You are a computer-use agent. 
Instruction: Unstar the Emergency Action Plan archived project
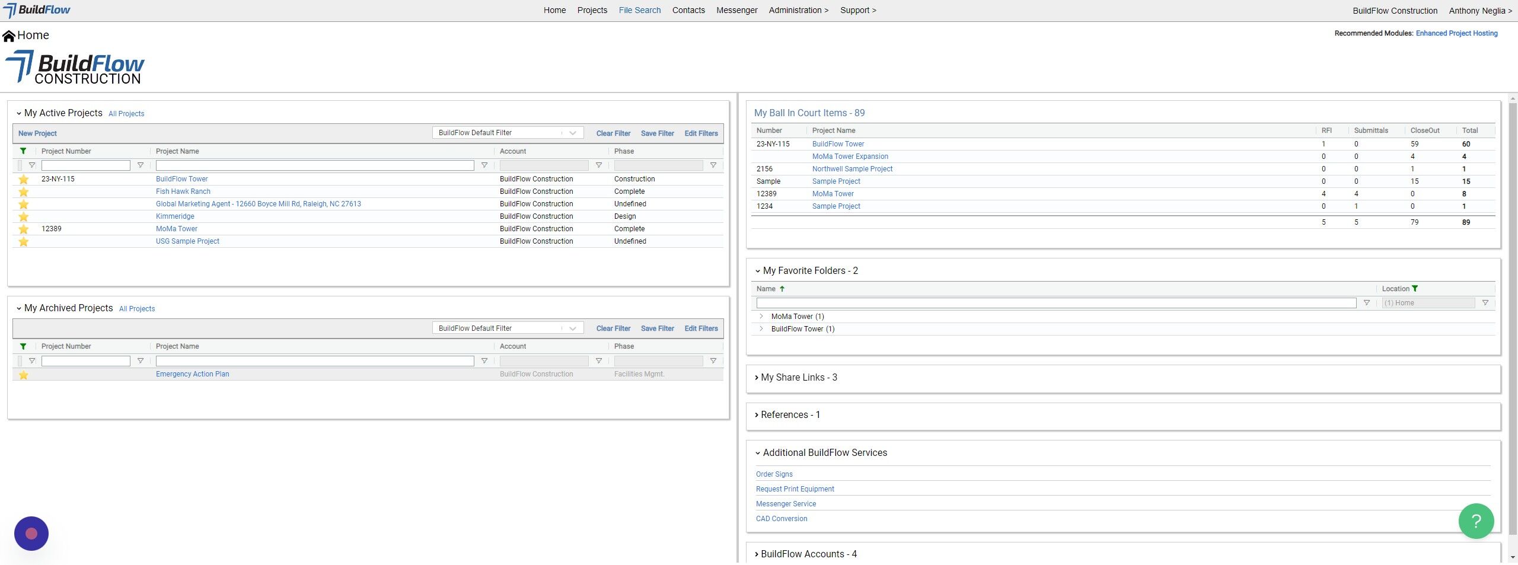pos(24,375)
